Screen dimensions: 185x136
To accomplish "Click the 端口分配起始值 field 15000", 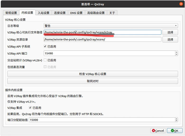I will pos(102,120).
